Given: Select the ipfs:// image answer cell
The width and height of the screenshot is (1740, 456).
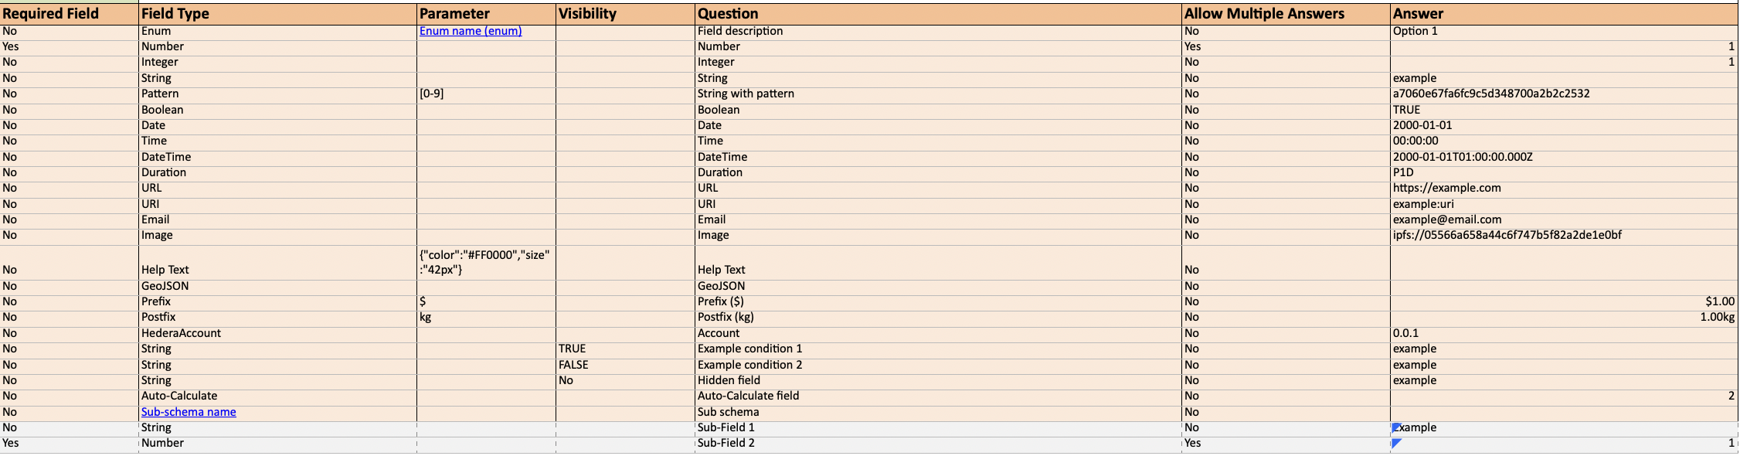Looking at the screenshot, I should [1507, 235].
